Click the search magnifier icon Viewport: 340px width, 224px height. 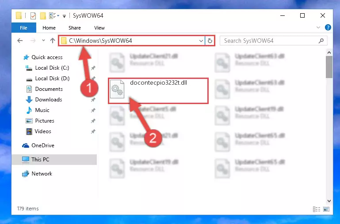click(321, 41)
